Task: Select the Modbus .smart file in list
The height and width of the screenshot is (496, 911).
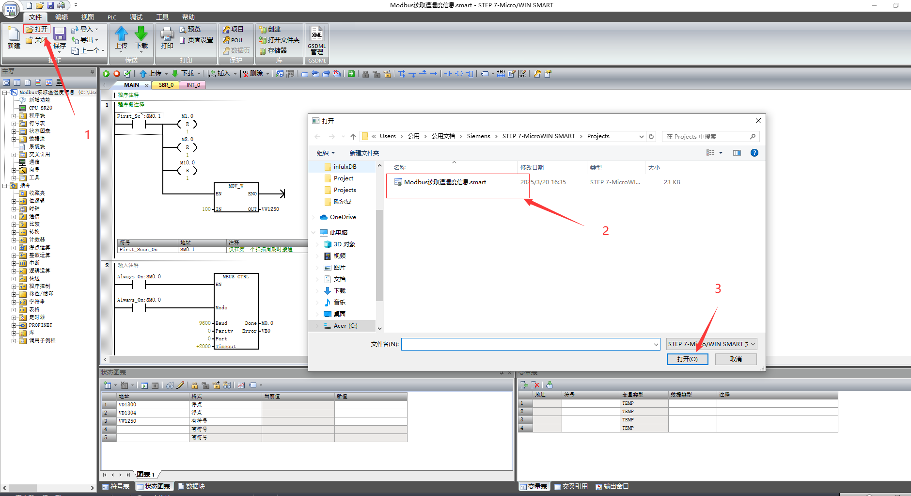Action: click(x=444, y=182)
